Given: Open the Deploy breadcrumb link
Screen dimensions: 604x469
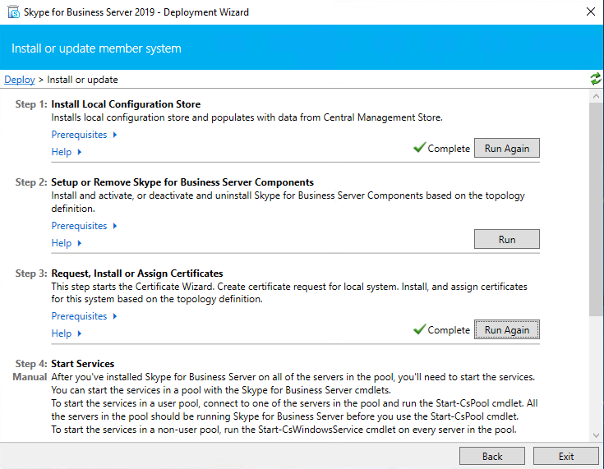Looking at the screenshot, I should (x=20, y=80).
